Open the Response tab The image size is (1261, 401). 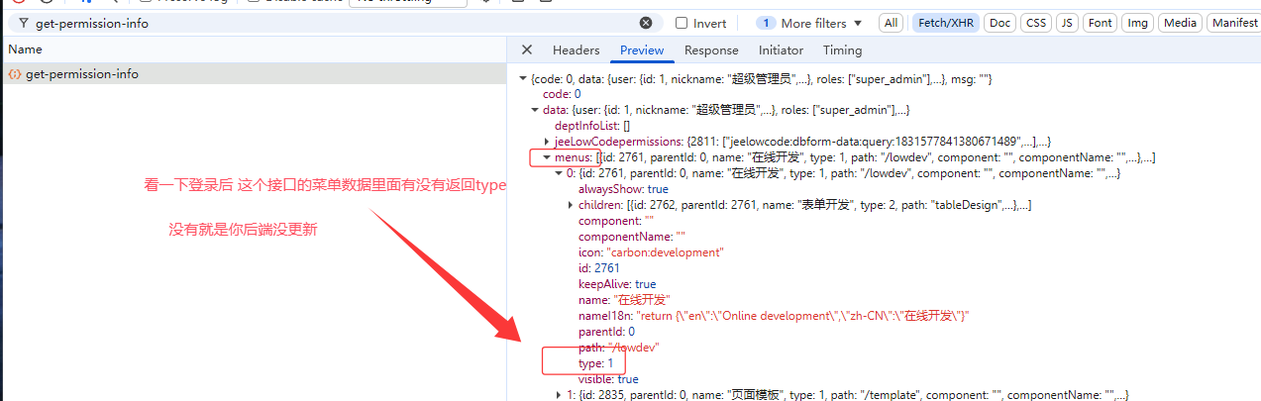[711, 50]
